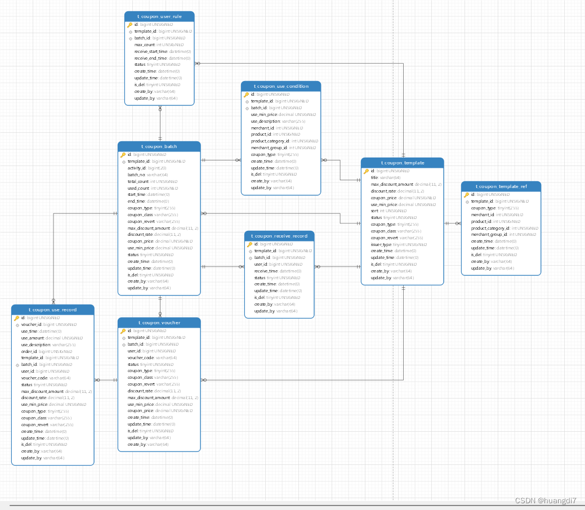585x510 pixels.
Task: Select the t_coupon_use_condition table header
Action: click(x=281, y=86)
